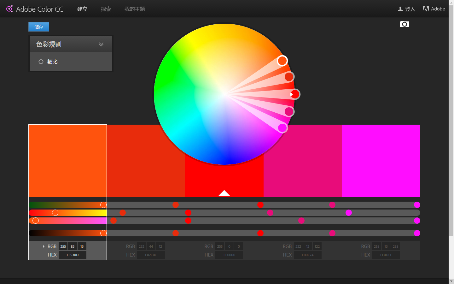Viewport: 454px width, 284px height.
Task: Click the R value field showing 255 of first swatch
Action: click(x=63, y=246)
